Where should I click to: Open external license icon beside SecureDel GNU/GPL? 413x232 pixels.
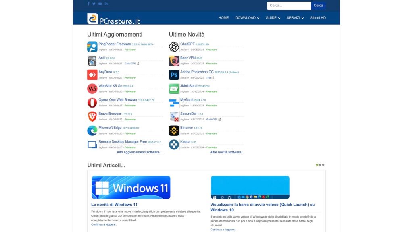click(220, 119)
